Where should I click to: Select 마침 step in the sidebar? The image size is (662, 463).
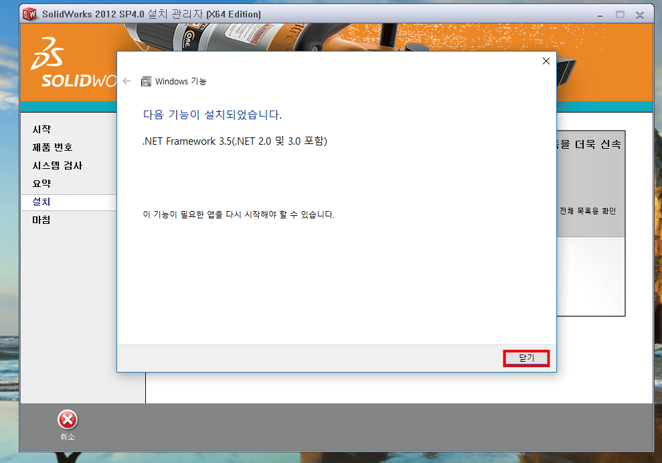42,220
